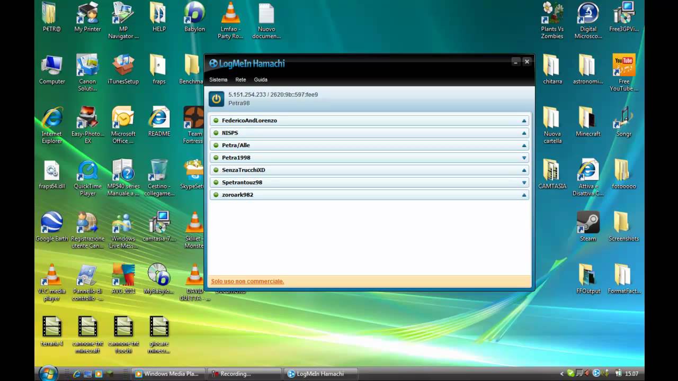Select the Steam desktop icon
This screenshot has width=678, height=381.
click(588, 226)
